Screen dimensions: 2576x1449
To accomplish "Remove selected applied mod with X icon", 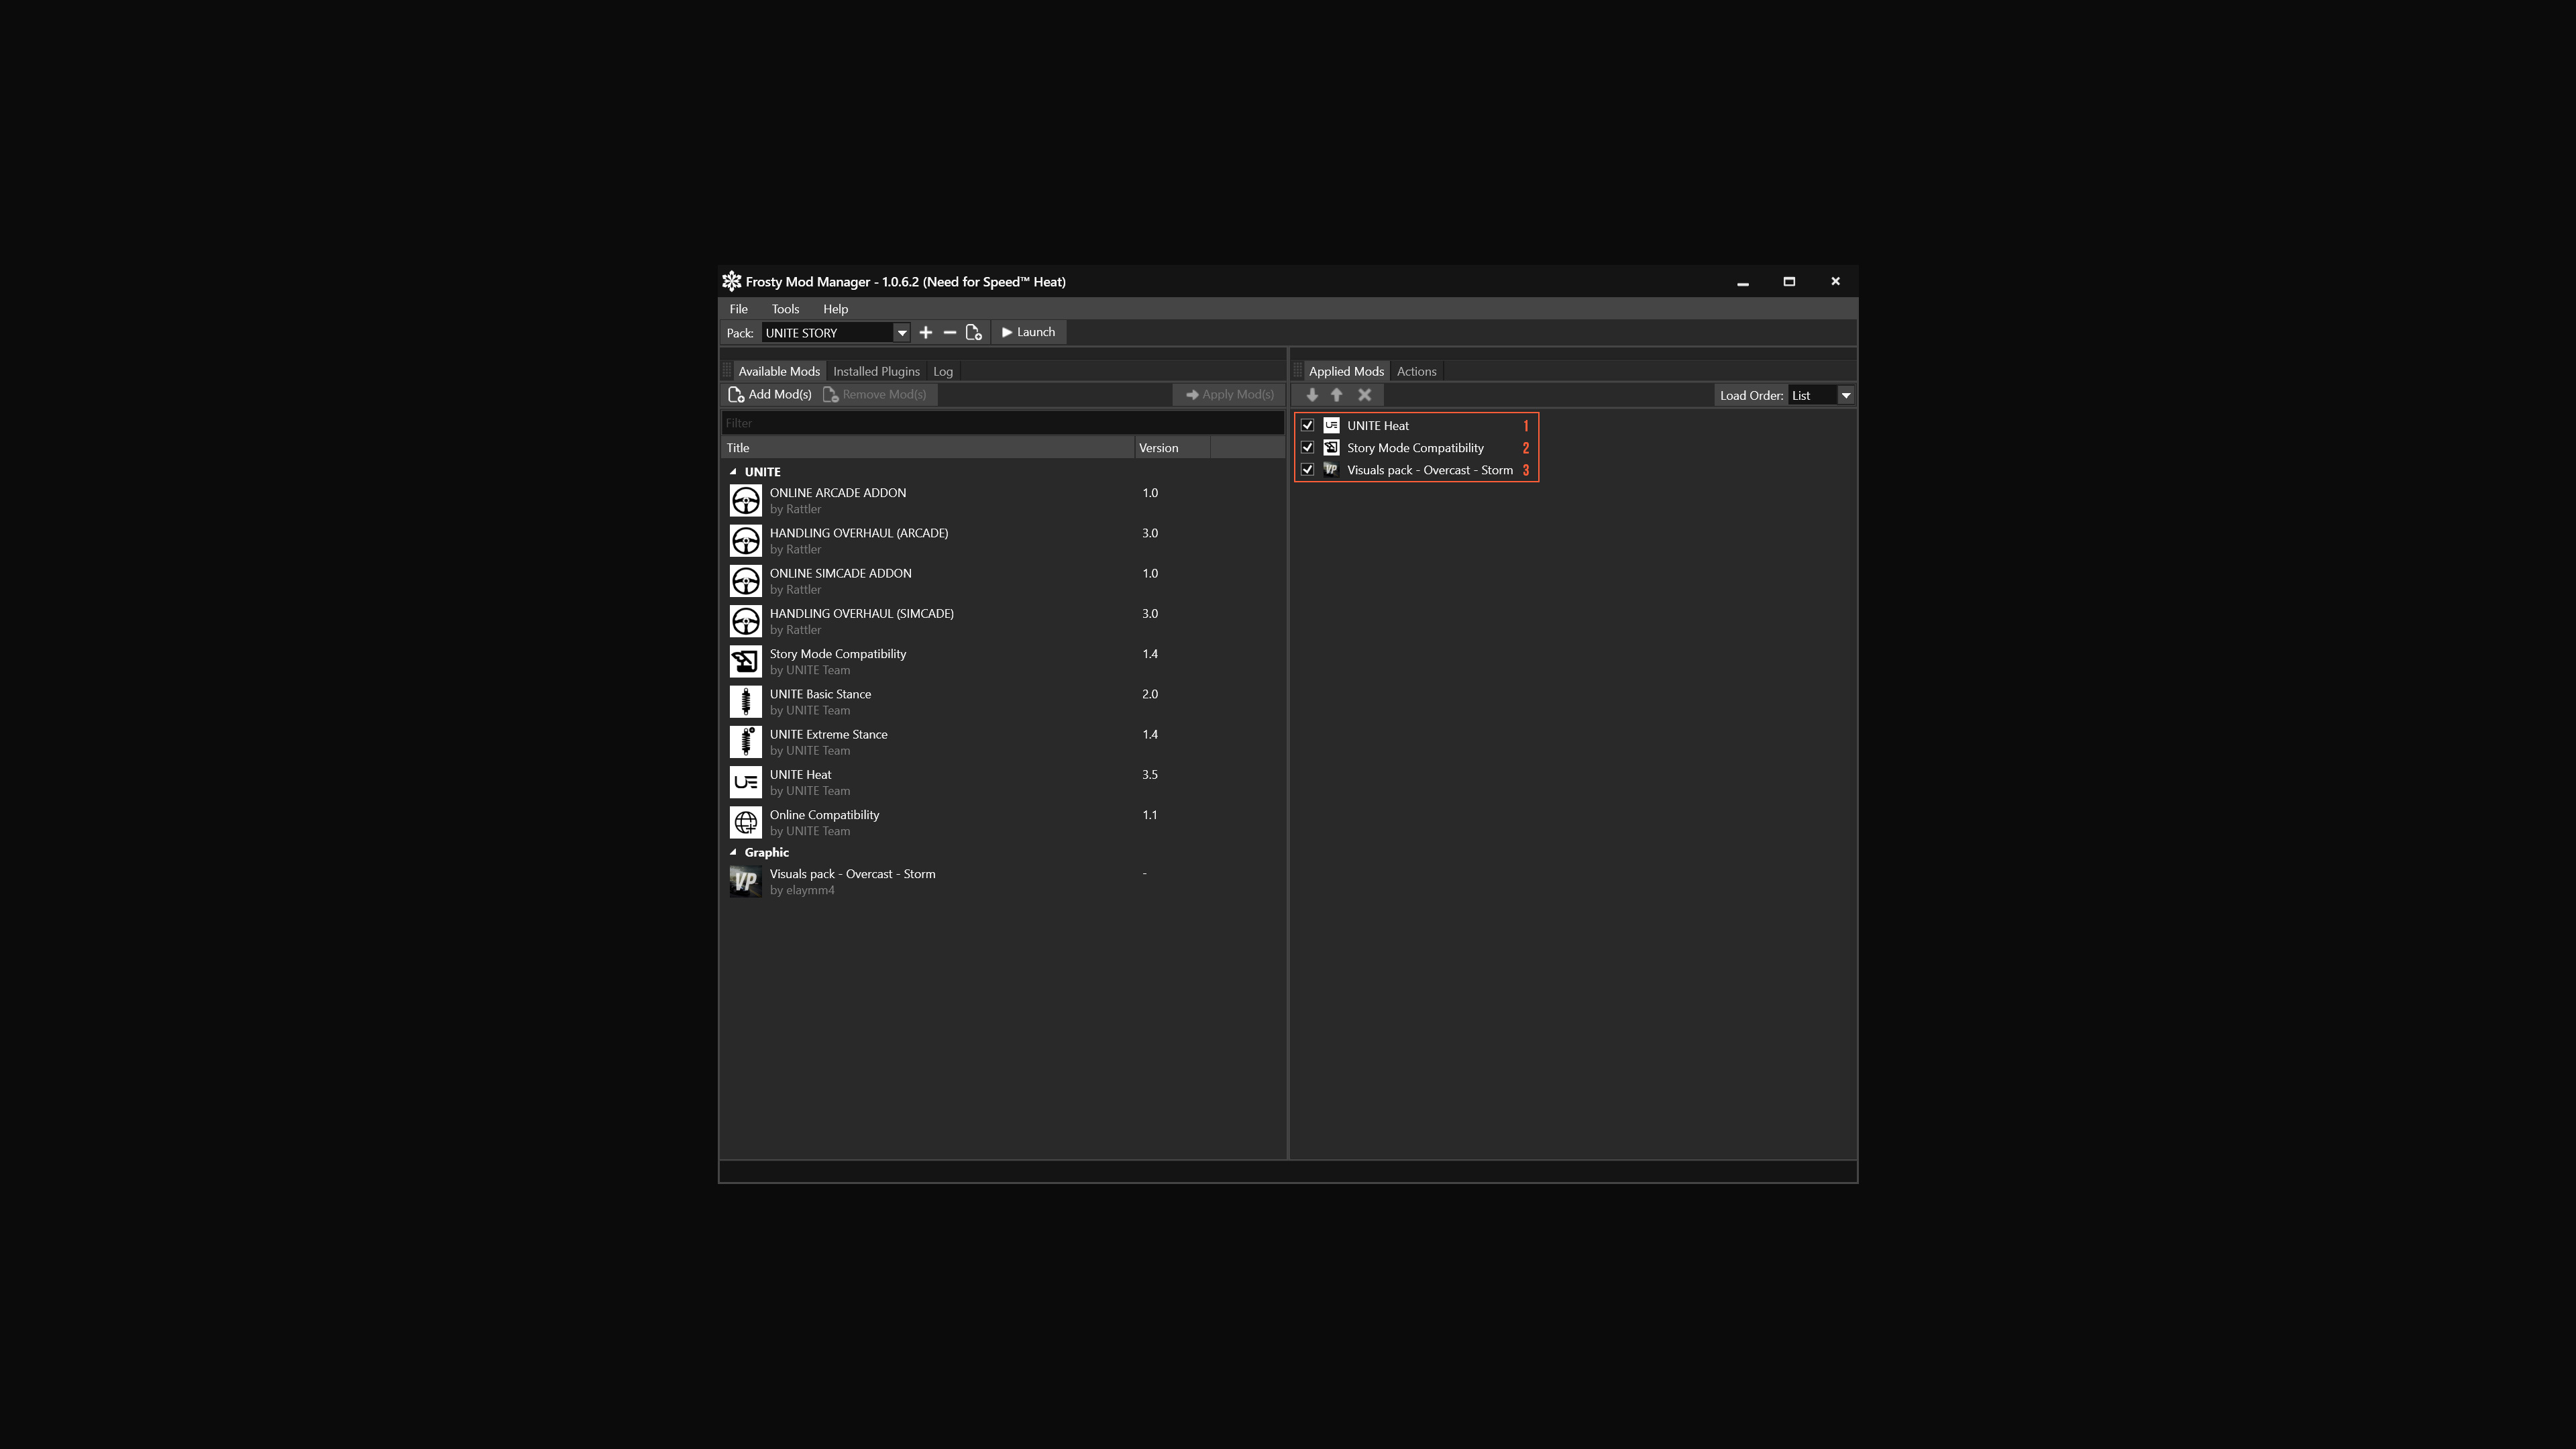I will (x=1364, y=395).
